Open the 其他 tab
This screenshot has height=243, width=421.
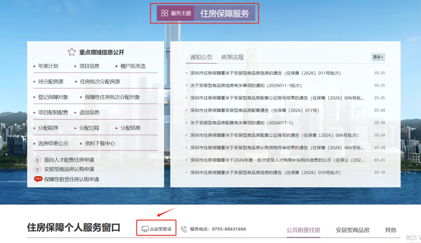(390, 230)
